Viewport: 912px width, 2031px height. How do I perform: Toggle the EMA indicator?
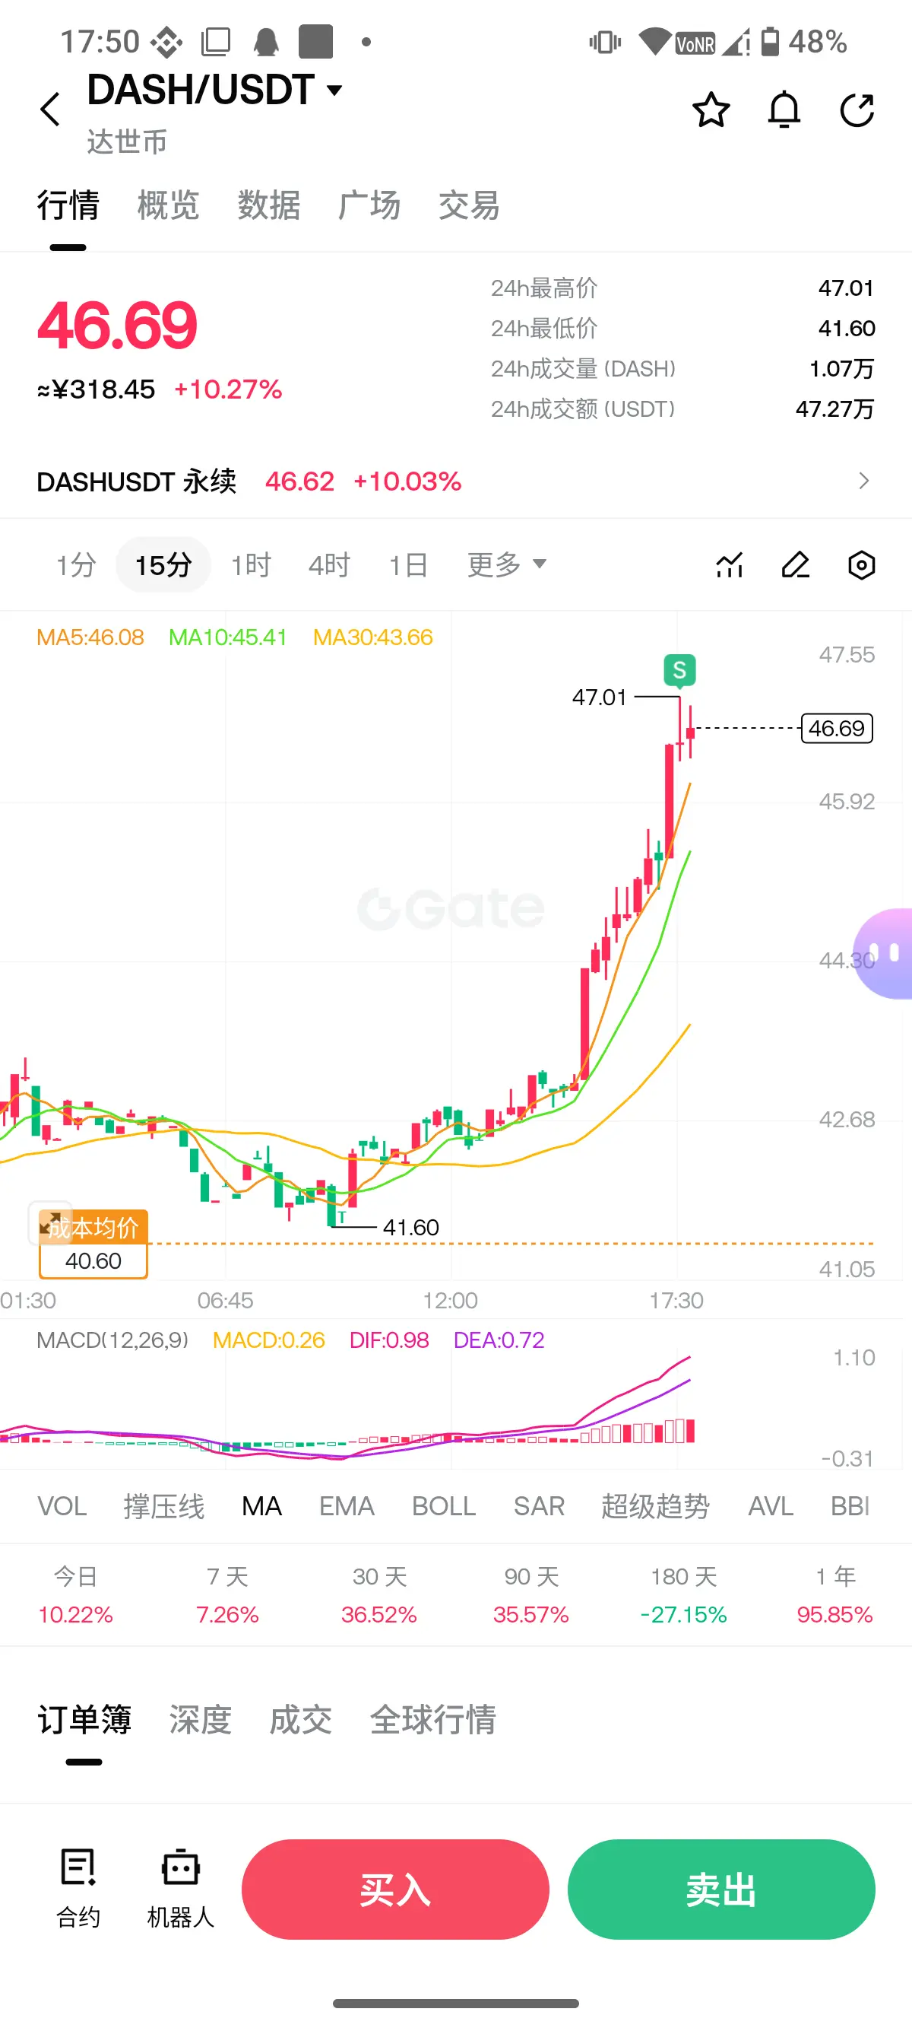pyautogui.click(x=347, y=1507)
